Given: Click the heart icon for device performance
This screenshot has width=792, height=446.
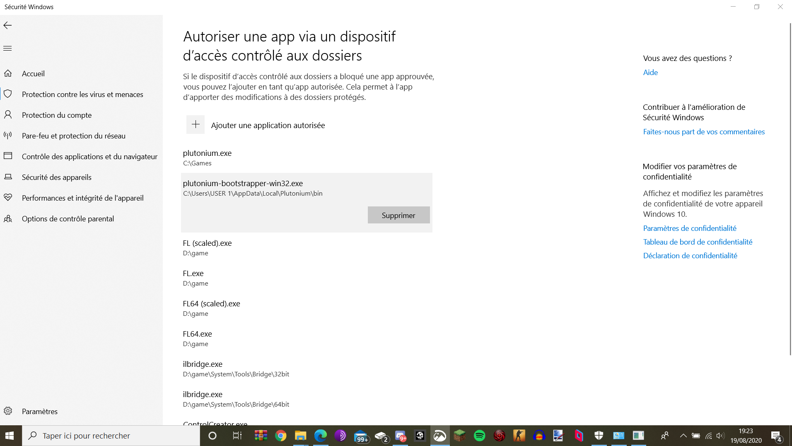Looking at the screenshot, I should click(x=8, y=197).
